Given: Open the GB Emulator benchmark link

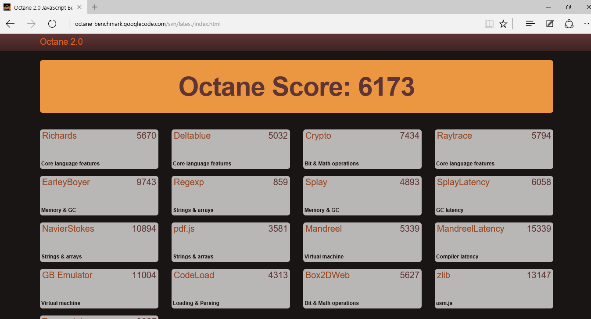Looking at the screenshot, I should pos(67,275).
